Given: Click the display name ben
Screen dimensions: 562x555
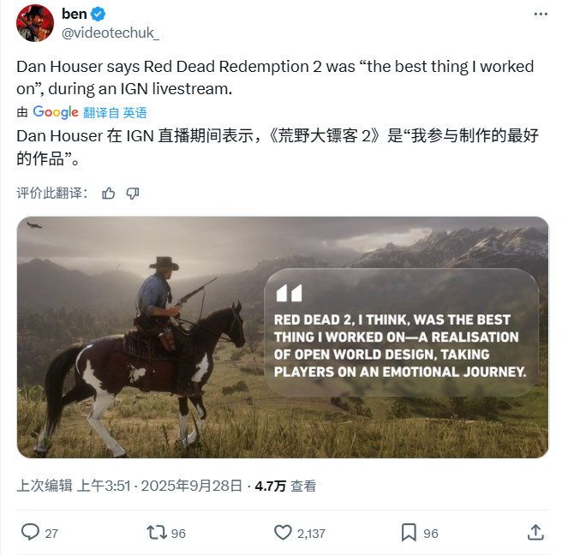Looking at the screenshot, I should [x=75, y=14].
